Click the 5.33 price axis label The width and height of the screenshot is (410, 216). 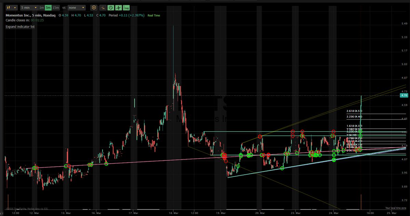pyautogui.click(x=404, y=37)
